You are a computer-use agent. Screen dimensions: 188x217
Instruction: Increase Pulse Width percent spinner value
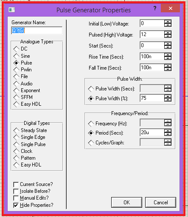[168, 96]
